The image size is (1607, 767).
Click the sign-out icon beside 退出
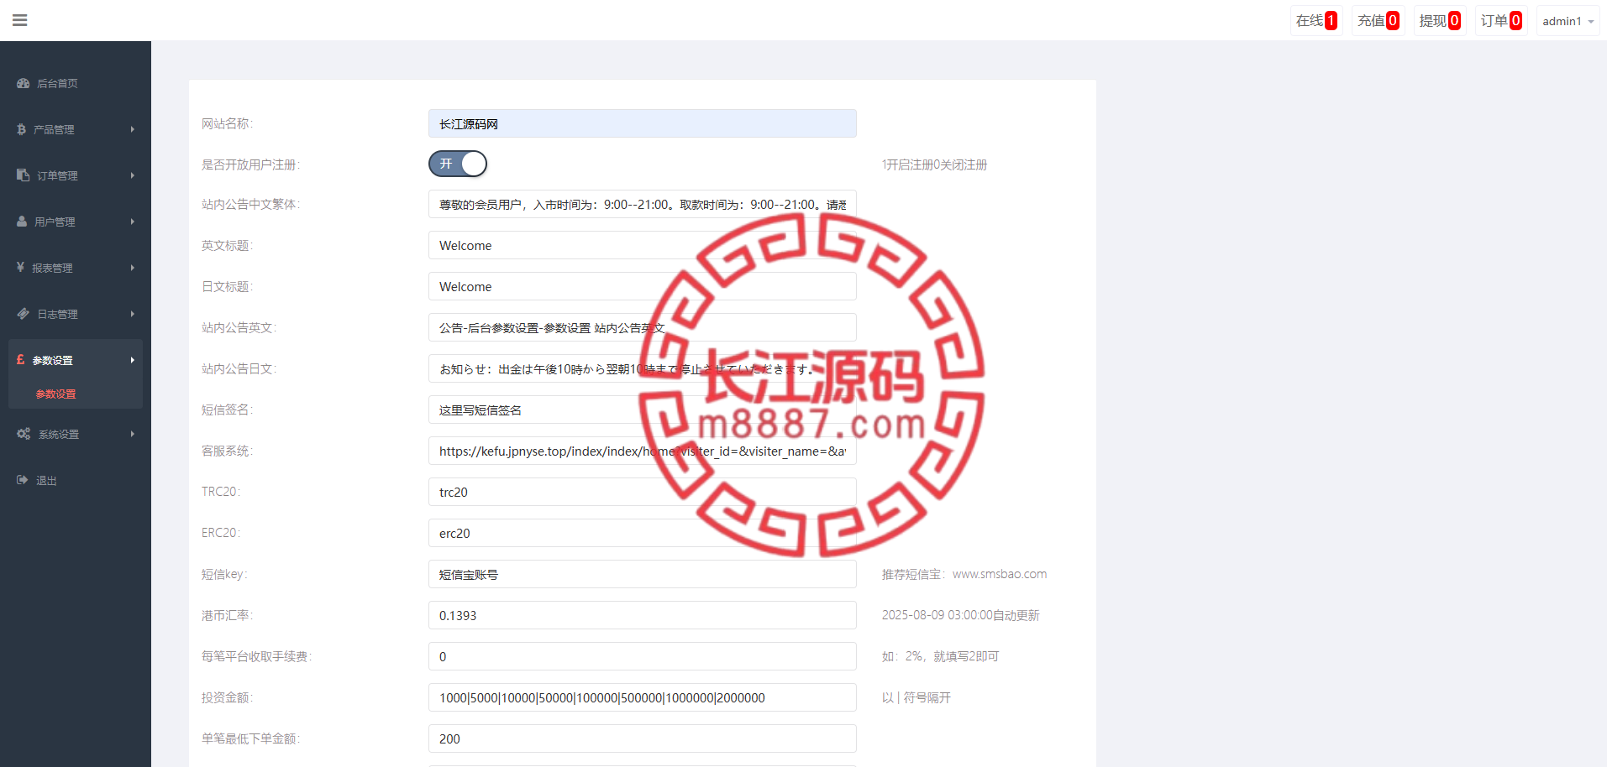click(23, 480)
